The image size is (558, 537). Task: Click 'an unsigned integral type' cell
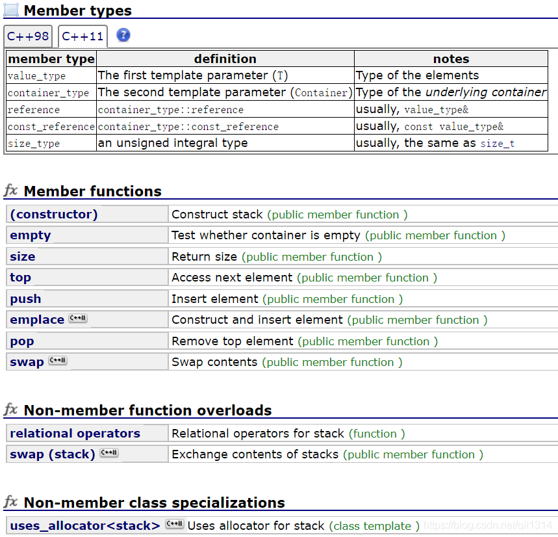pos(225,143)
